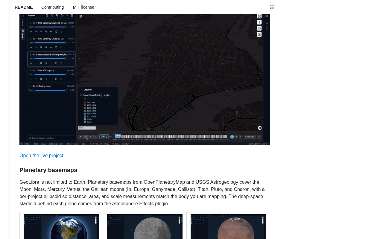Open Diagnostics in the status bar
383x239 pixels.
tap(258, 144)
